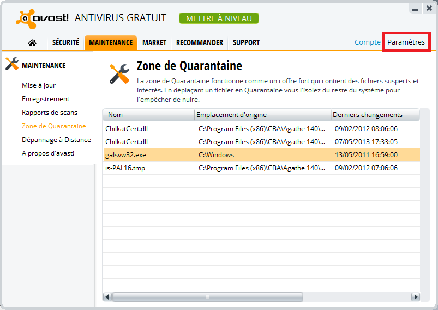Open A propos d'avast!
This screenshot has height=310, width=438.
(48, 153)
